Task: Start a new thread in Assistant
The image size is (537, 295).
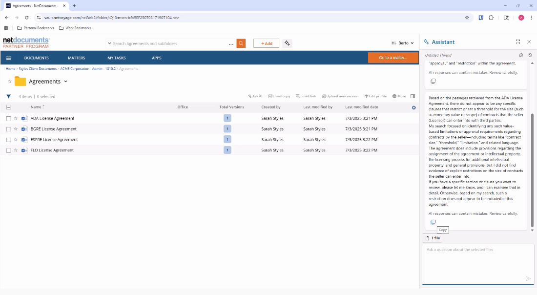Action: click(x=521, y=55)
